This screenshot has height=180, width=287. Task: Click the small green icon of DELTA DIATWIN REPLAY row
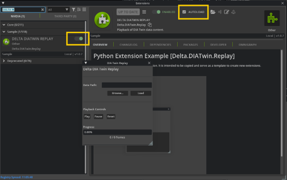(x=6, y=42)
